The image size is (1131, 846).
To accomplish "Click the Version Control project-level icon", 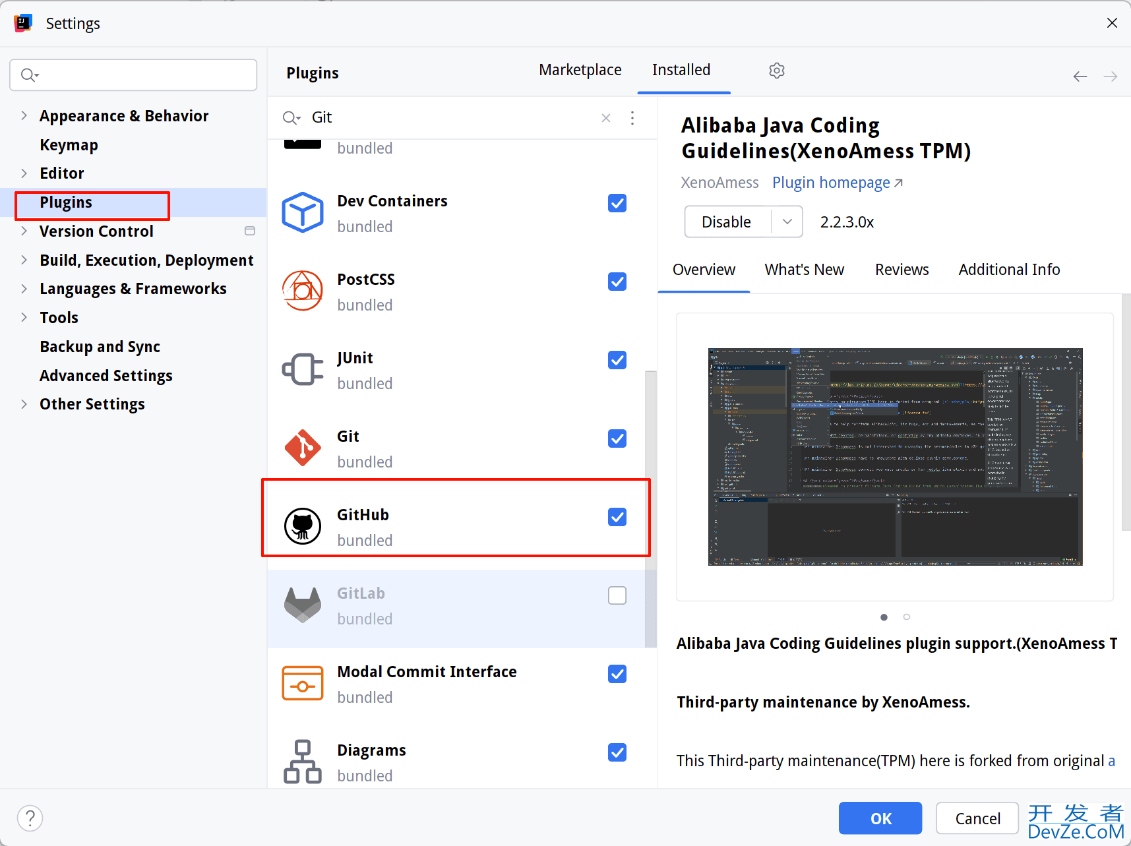I will coord(250,231).
